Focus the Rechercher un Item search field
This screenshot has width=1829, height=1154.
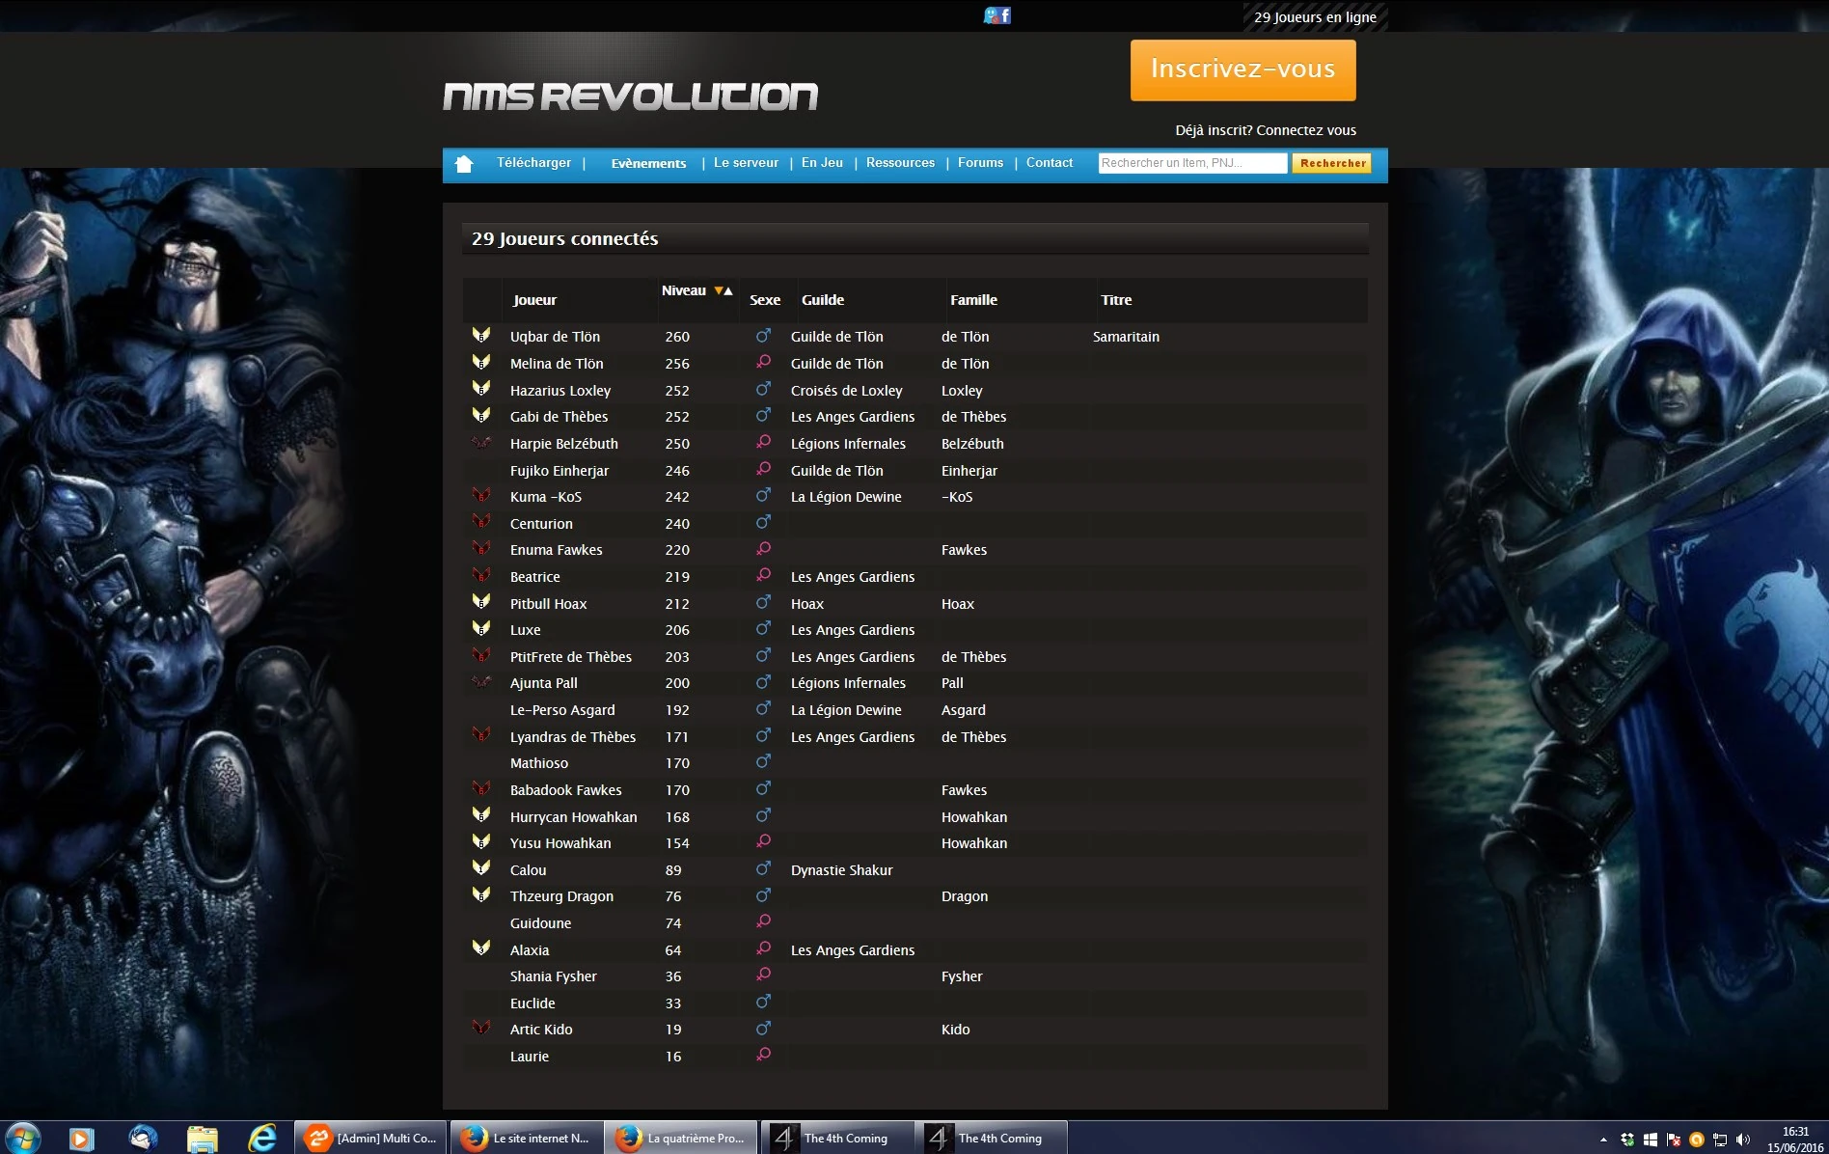(x=1192, y=163)
